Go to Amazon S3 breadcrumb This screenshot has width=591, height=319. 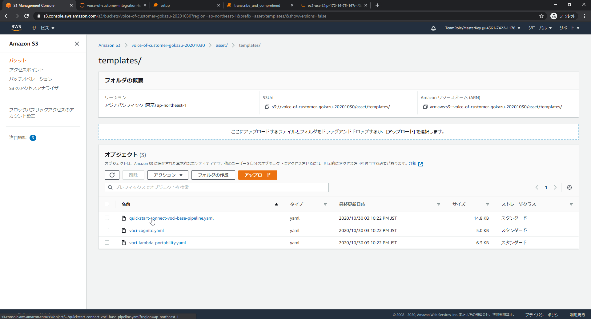[x=110, y=45]
